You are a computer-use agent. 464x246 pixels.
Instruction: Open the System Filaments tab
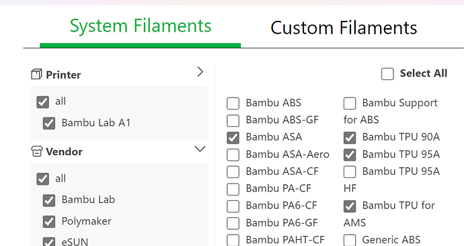coord(141,26)
